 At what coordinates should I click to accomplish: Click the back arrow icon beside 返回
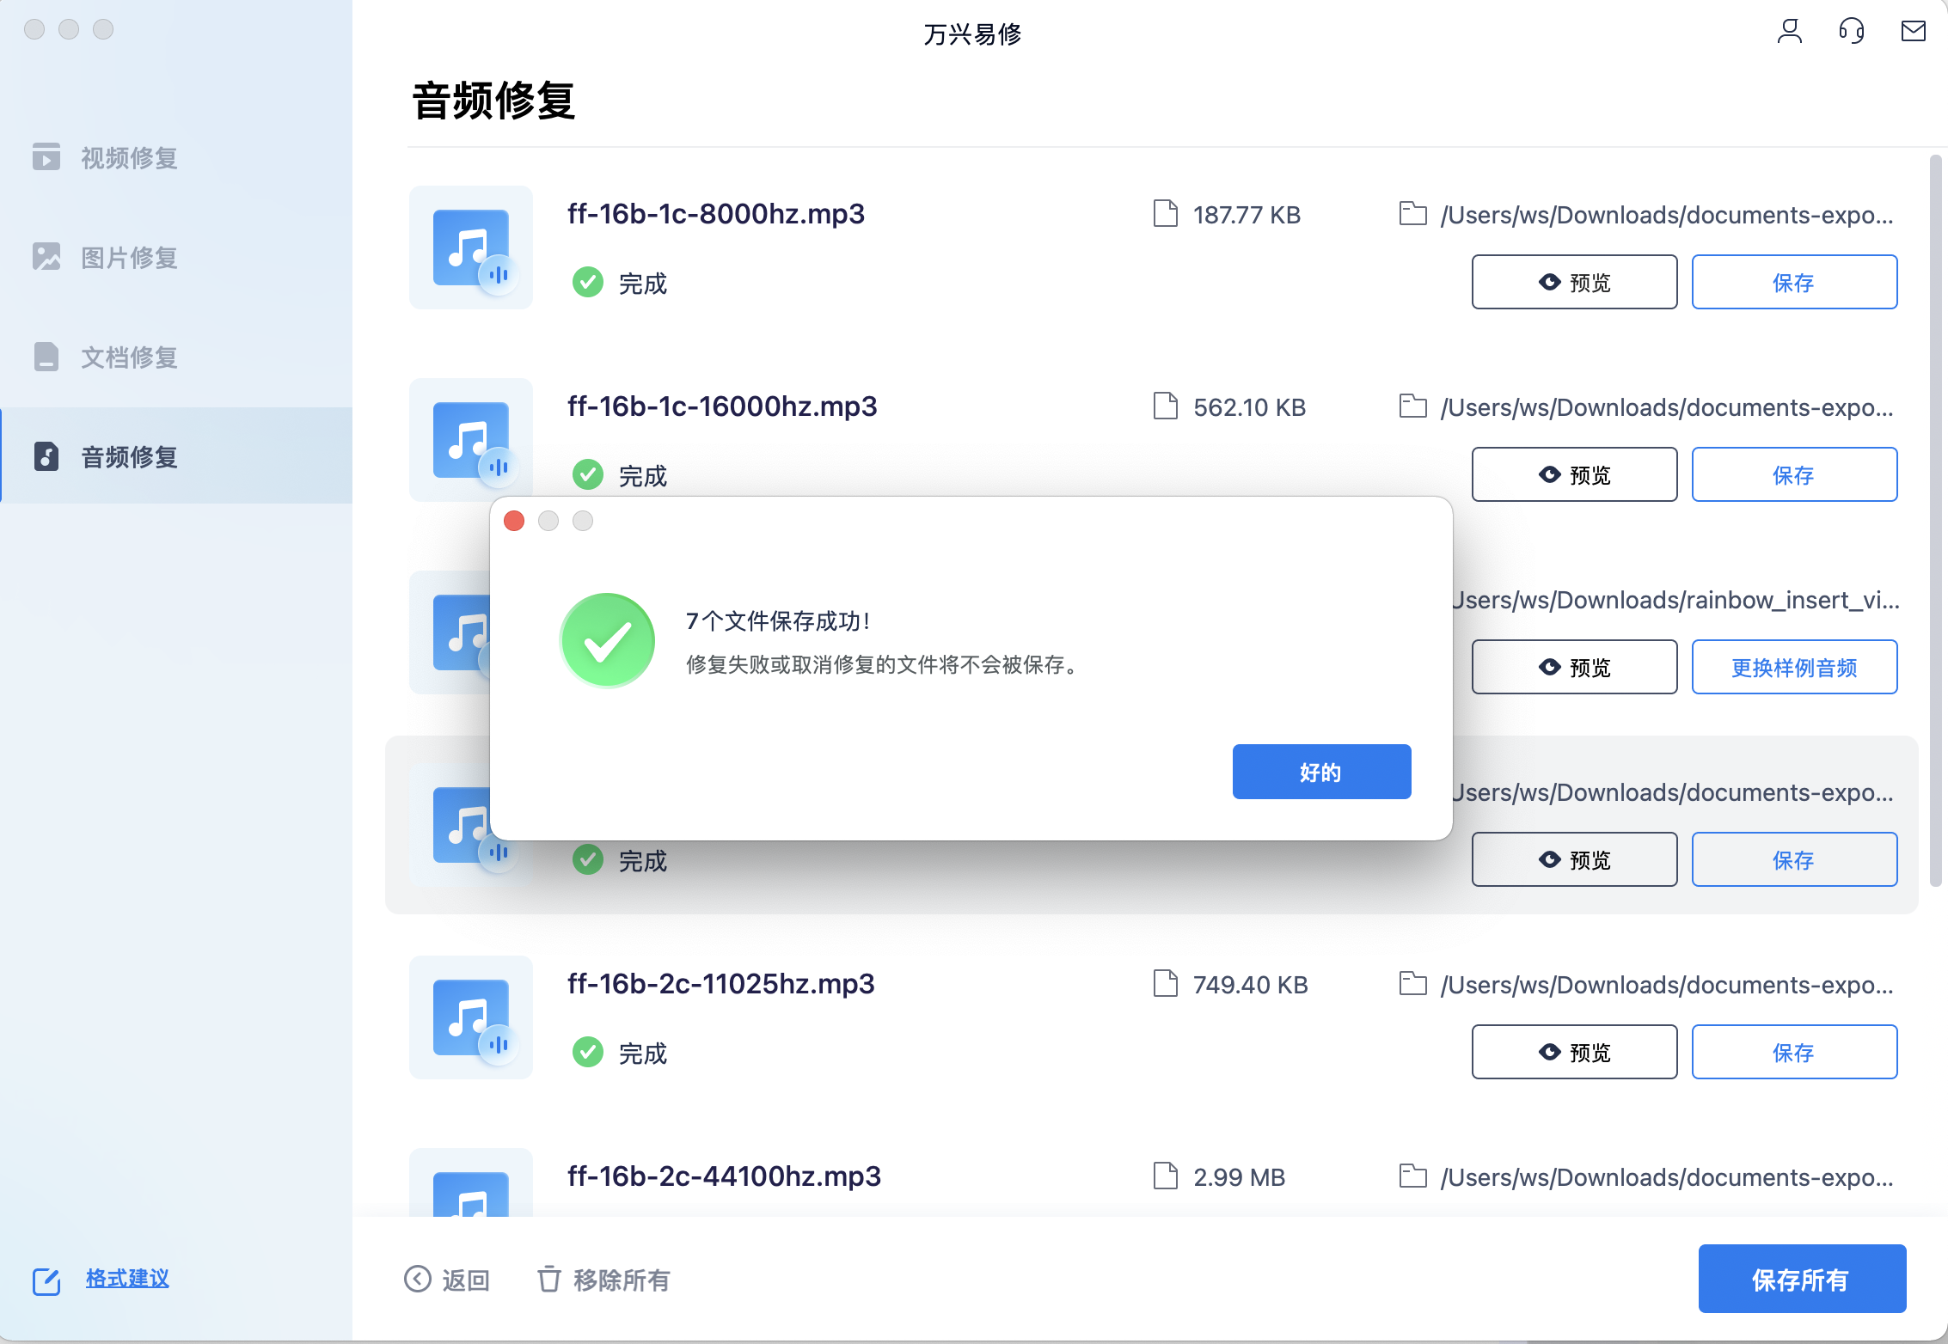pos(419,1279)
